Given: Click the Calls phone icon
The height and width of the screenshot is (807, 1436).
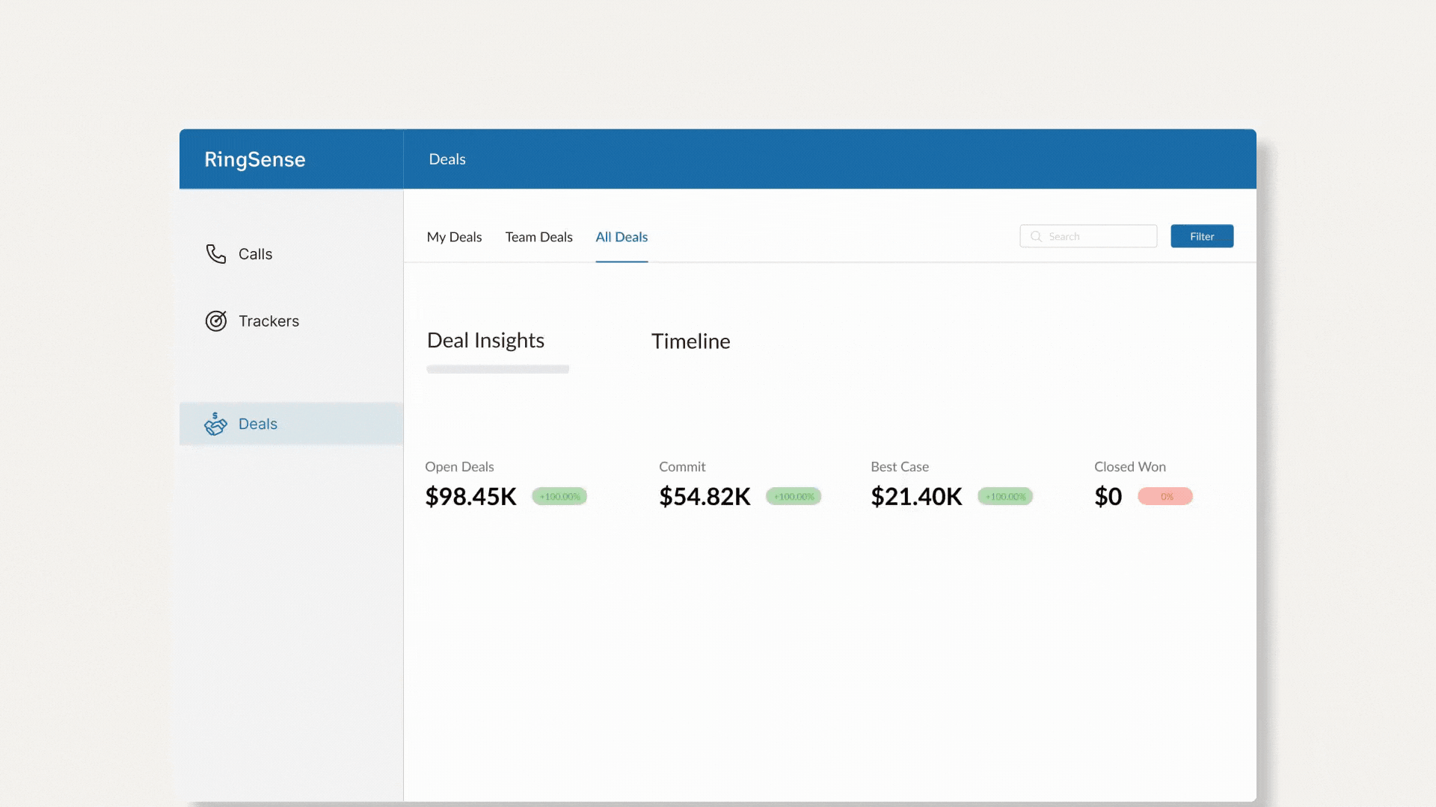Looking at the screenshot, I should (215, 254).
